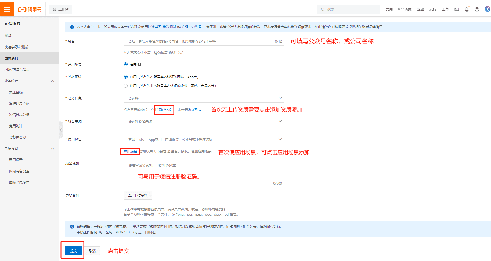
Task: Click the 上传资料 upload button
Action: coord(138,195)
